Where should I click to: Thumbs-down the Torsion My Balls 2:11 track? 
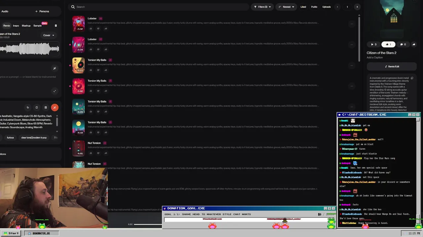click(x=98, y=70)
